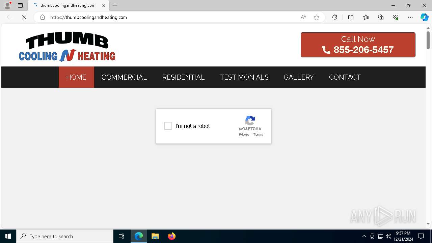Open the browser profile icon

pyautogui.click(x=7, y=5)
